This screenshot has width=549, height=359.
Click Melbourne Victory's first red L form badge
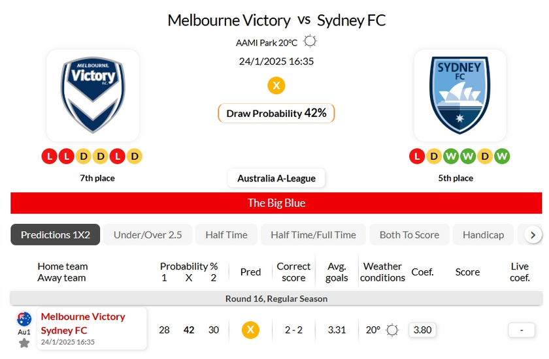[x=49, y=156]
